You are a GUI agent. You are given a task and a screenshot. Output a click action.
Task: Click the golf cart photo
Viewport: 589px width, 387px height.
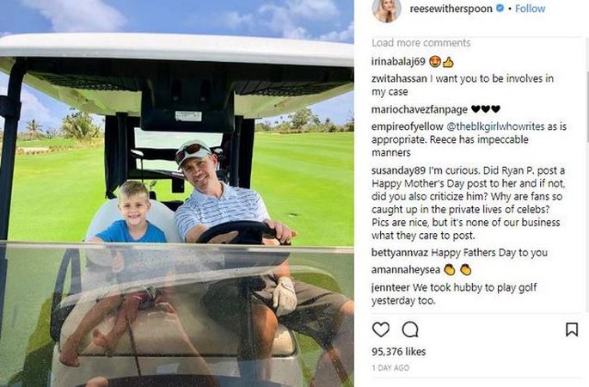pos(176,193)
